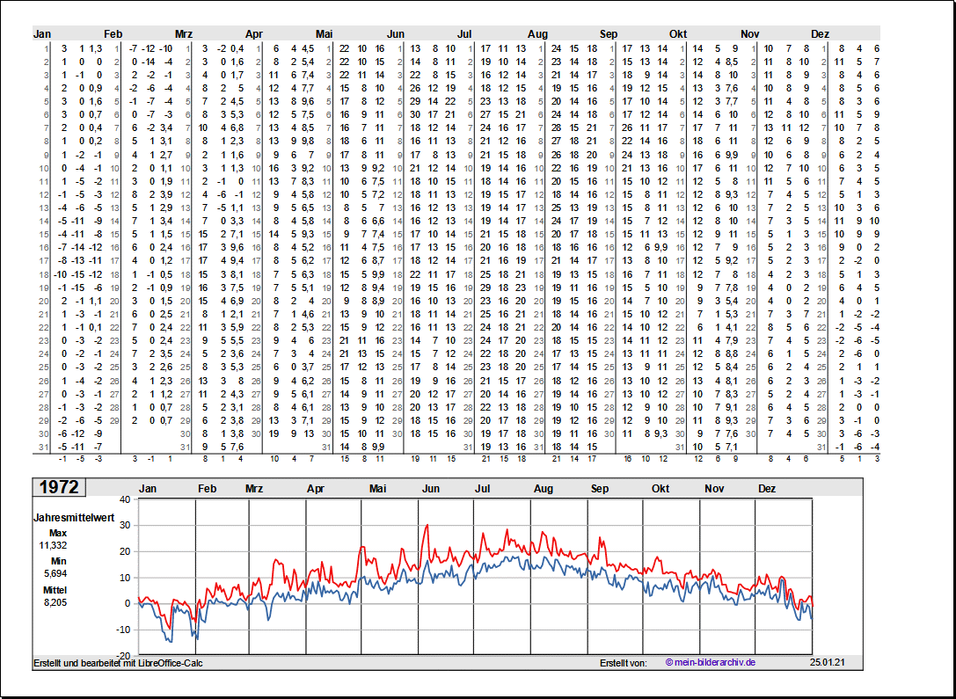Select the Jan header in the table
This screenshot has width=956, height=699.
pos(42,34)
